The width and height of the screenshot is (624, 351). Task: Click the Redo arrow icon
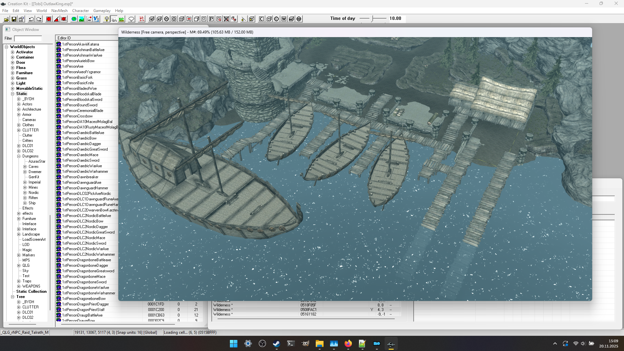click(x=39, y=19)
